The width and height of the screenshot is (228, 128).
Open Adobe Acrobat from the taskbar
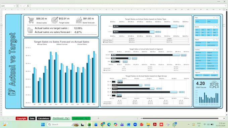click(x=155, y=125)
